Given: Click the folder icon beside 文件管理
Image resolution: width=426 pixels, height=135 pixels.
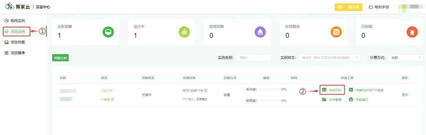Looking at the screenshot, I should coord(324,100).
